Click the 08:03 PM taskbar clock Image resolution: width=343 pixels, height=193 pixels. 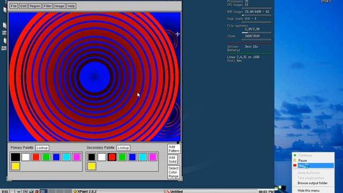266,191
